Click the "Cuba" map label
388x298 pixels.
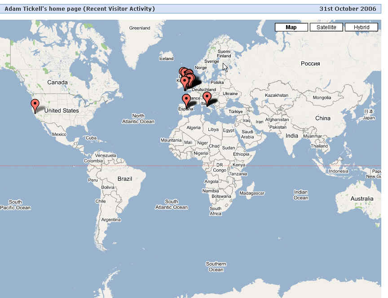click(x=91, y=138)
